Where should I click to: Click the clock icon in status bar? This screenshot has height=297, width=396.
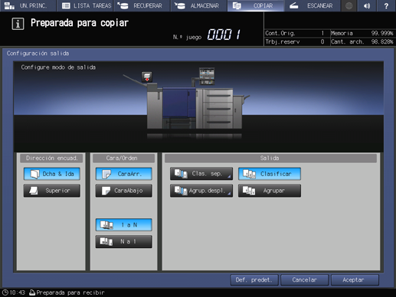point(5,292)
